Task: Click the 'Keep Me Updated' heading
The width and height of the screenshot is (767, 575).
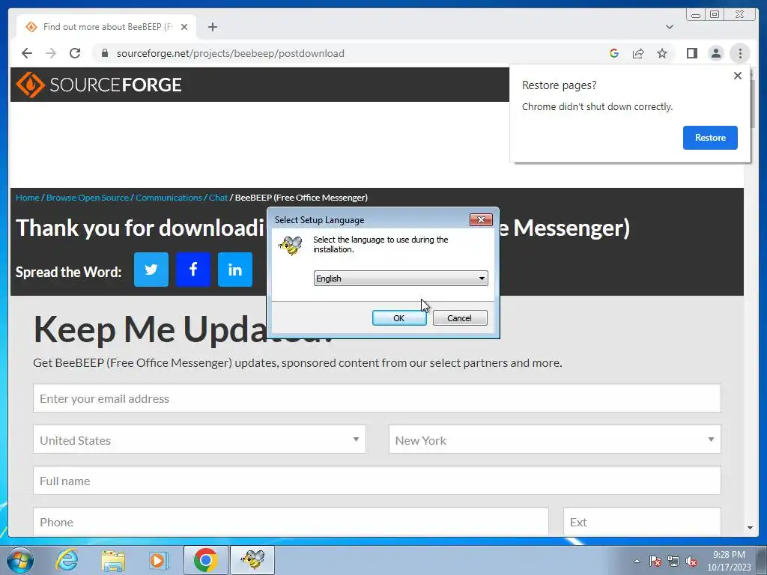Action: (184, 329)
